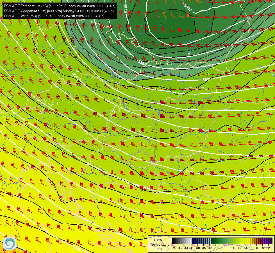The width and height of the screenshot is (275, 253).
Task: Click the -5 legend tick label
Action: tap(263, 248)
